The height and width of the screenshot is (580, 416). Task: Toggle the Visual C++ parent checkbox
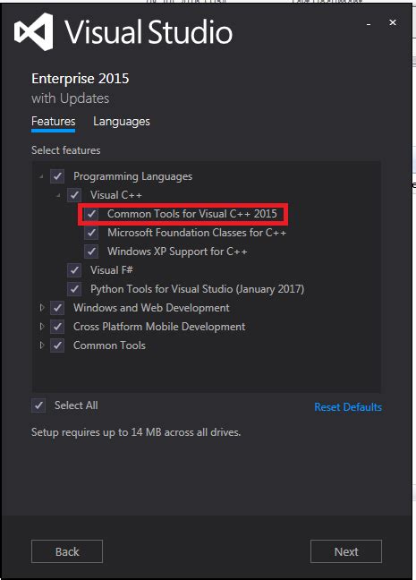(74, 195)
